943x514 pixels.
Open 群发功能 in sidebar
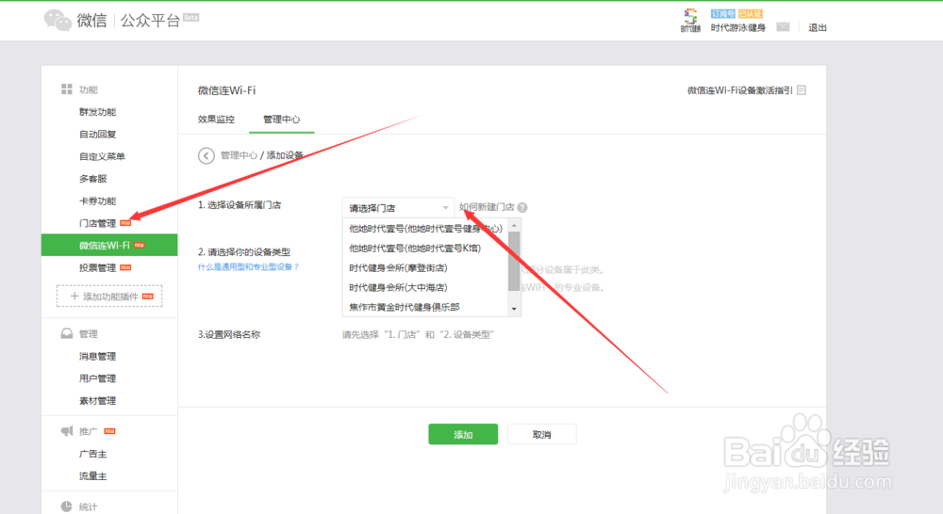pos(97,112)
